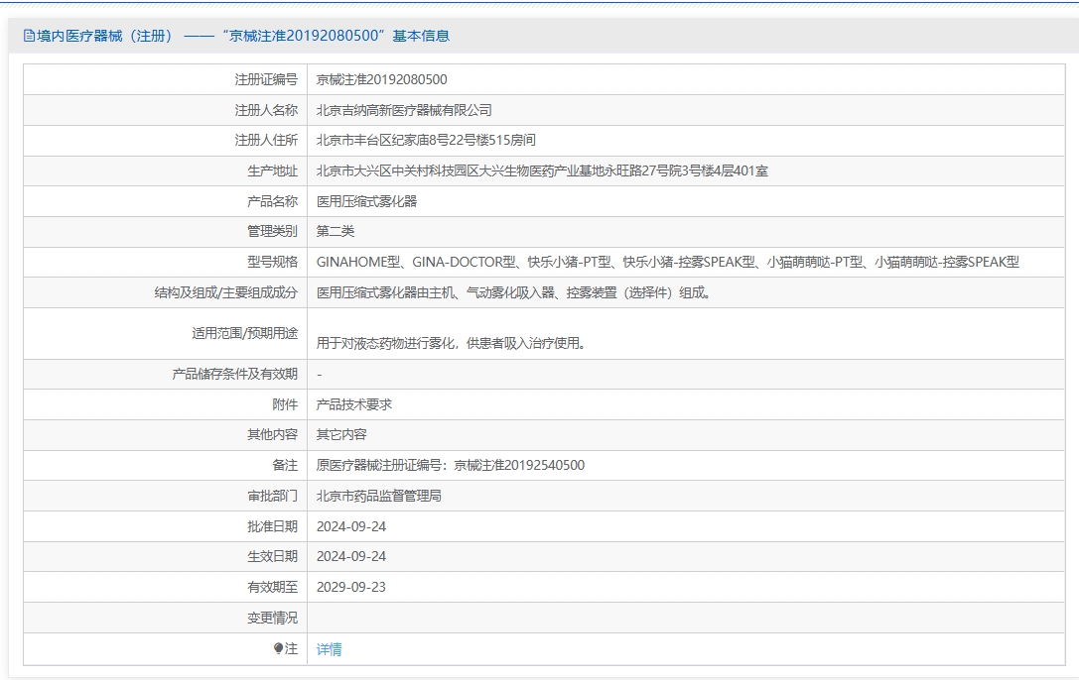Screen dimensions: 1079x680
Task: Click 其它内容 in the 其他内容 row
Action: pyautogui.click(x=341, y=435)
